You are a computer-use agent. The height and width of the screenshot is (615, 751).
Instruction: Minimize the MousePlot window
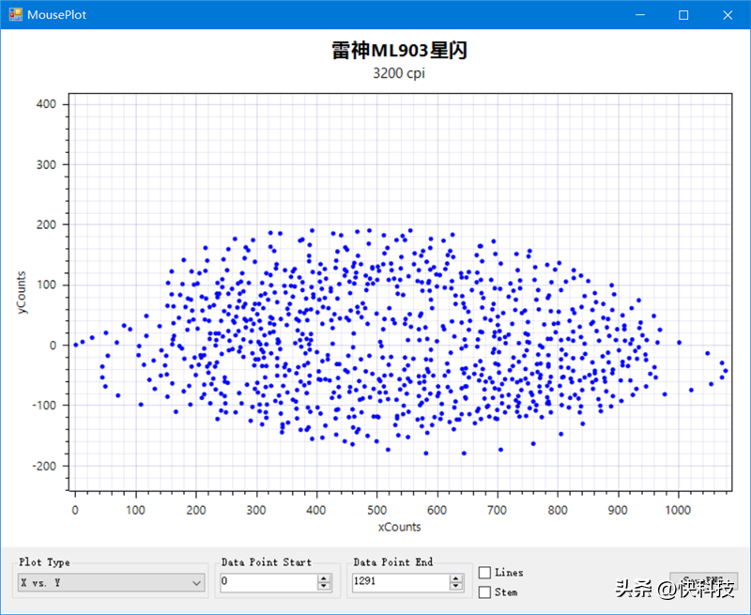(640, 15)
